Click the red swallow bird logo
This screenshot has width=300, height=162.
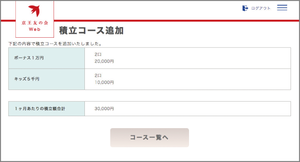pyautogui.click(x=34, y=11)
